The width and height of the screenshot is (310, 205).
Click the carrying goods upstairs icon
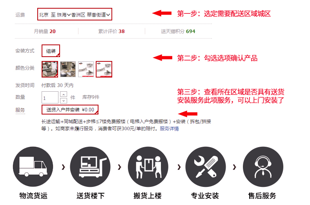coord(148,166)
